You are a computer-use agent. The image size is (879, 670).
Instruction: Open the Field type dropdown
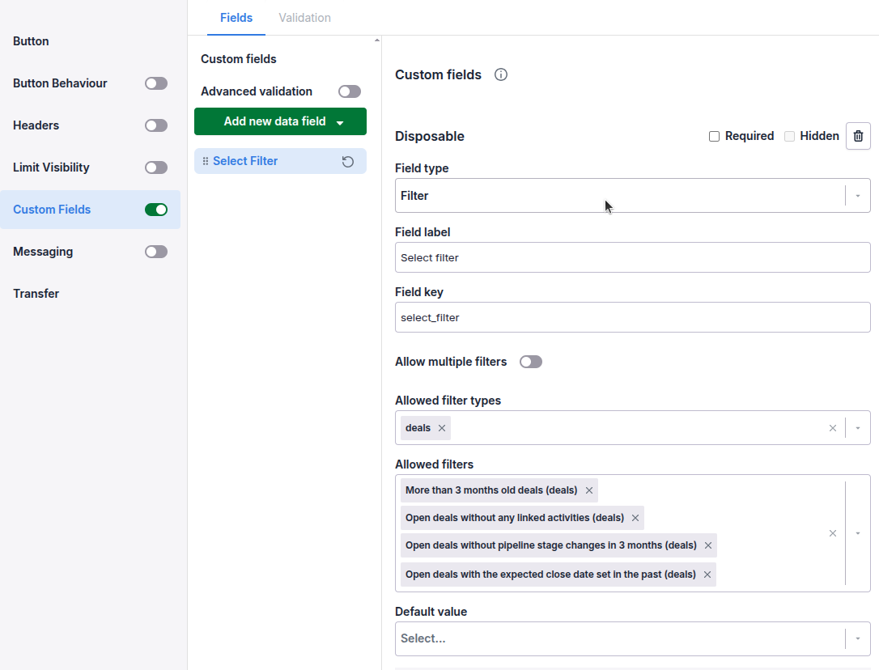point(632,196)
